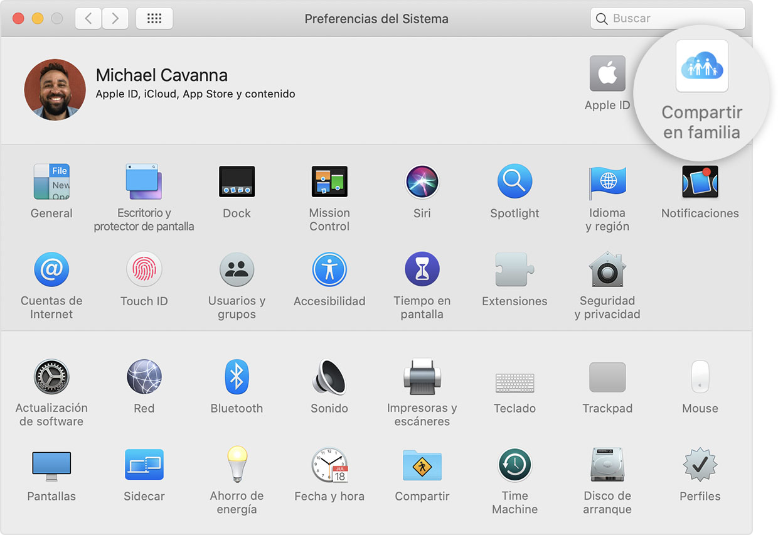This screenshot has width=778, height=535.
Task: Show all preference panes grid view
Action: (x=154, y=18)
